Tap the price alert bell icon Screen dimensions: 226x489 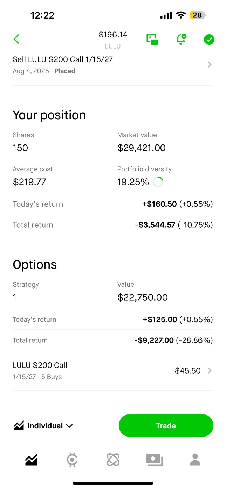coord(181,39)
